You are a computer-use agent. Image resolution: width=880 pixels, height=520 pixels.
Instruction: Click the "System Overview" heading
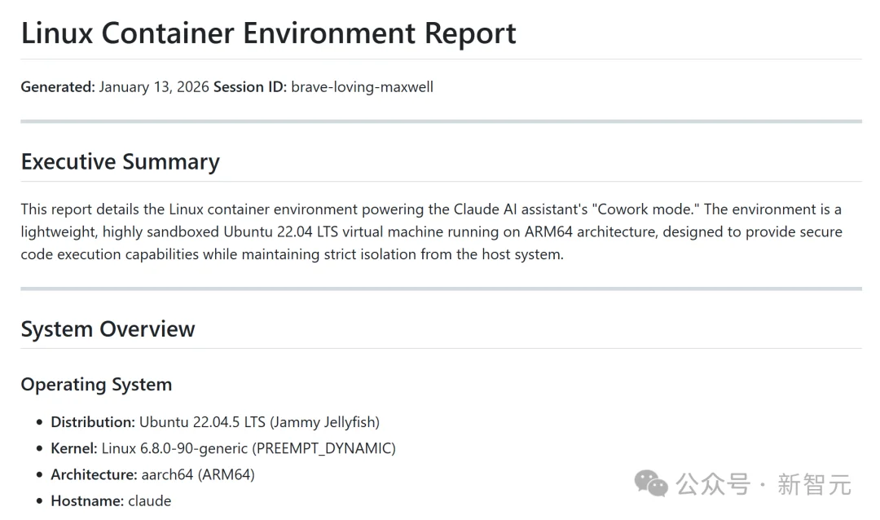[x=108, y=329]
